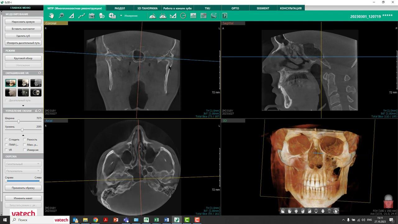This screenshot has width=398, height=224.
Task: Click the slab layers image icon
Action: [193, 16]
